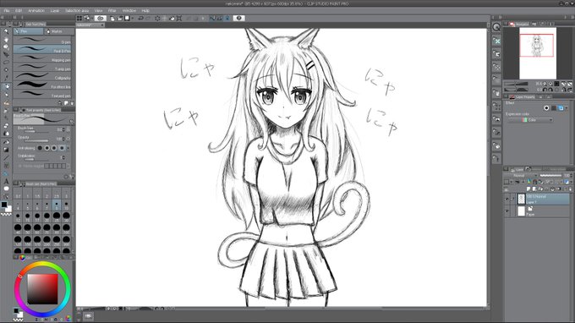Toggle snap to ruler in command bar

point(212,18)
